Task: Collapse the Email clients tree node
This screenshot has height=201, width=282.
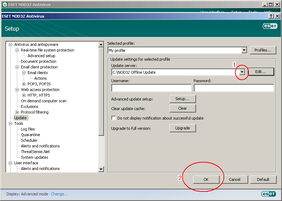Action: [x=24, y=73]
